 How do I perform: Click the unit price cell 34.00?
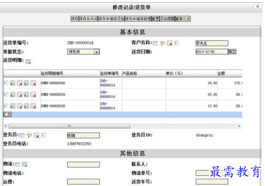(x=212, y=83)
